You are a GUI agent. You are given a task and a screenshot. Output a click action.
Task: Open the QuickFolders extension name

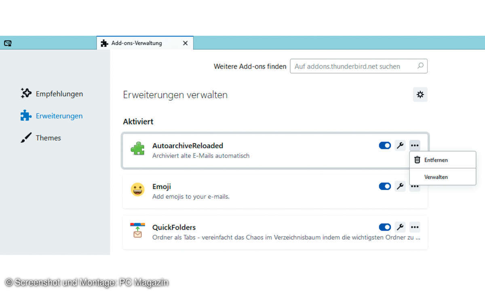pos(174,227)
